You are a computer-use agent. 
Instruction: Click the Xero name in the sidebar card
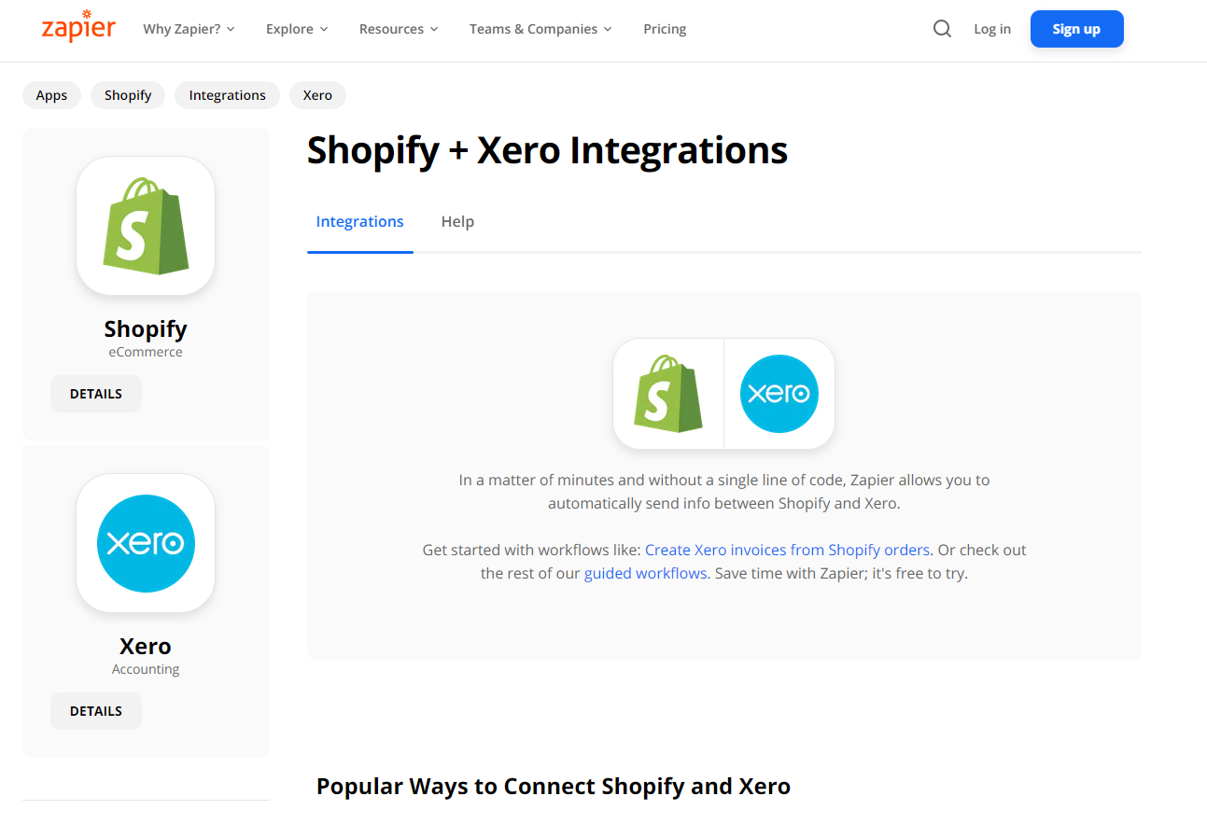tap(146, 647)
